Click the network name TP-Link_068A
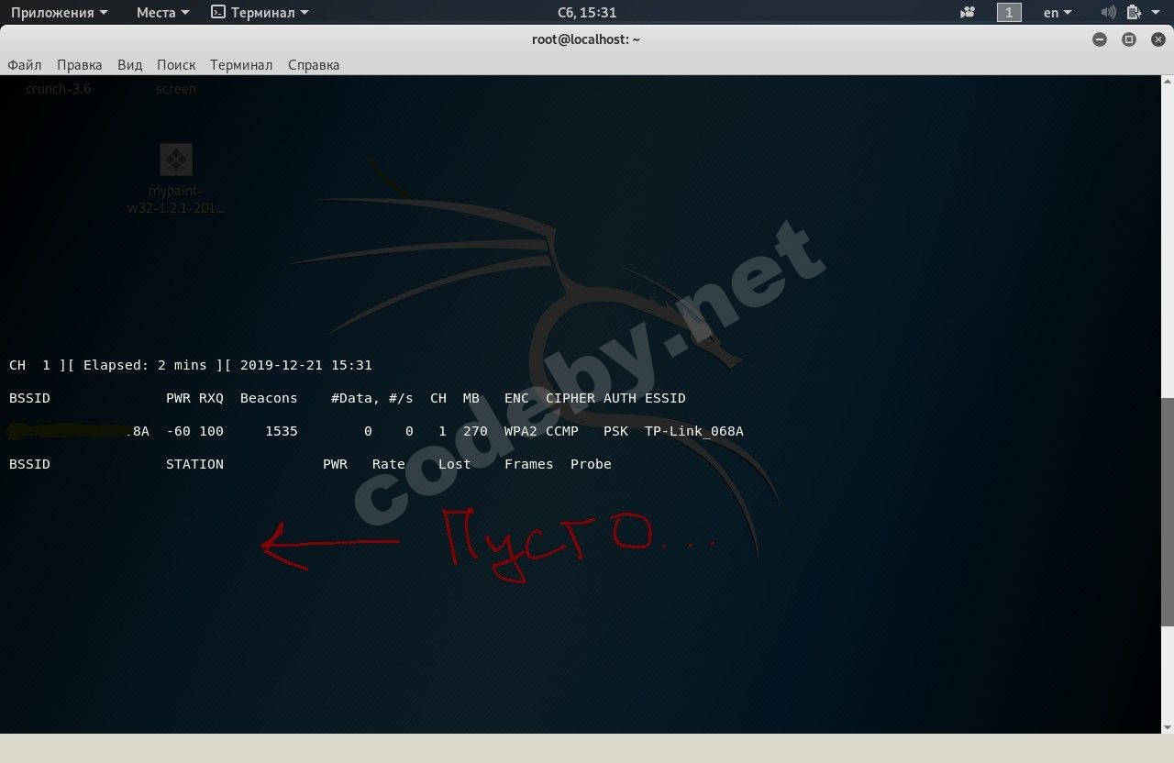The image size is (1174, 763). (x=694, y=431)
